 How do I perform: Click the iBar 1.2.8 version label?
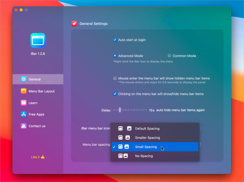pos(38,54)
